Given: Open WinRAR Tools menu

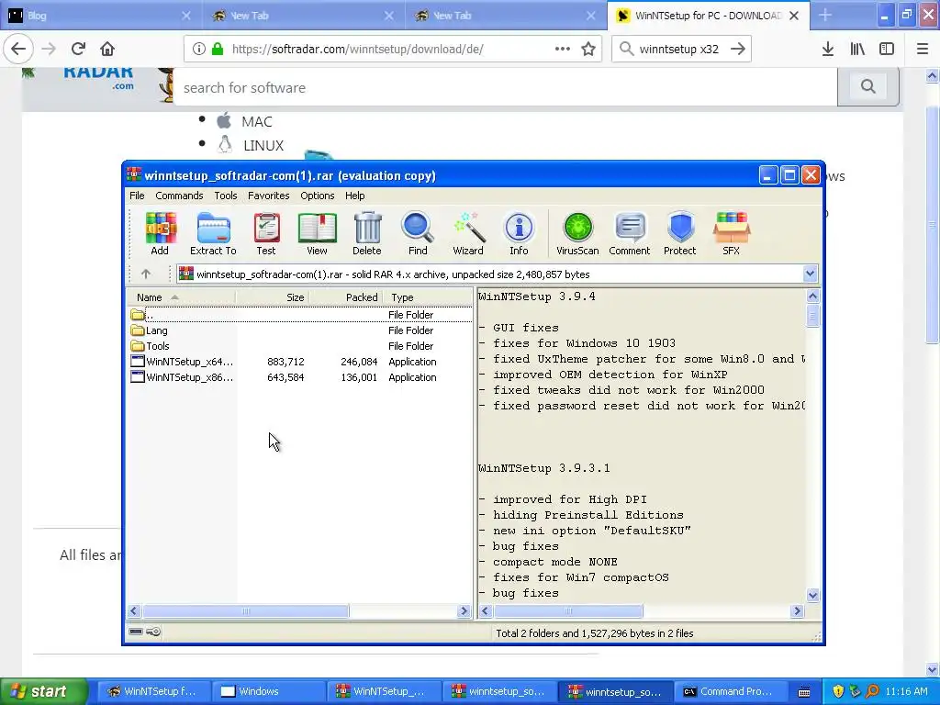Looking at the screenshot, I should pos(226,196).
